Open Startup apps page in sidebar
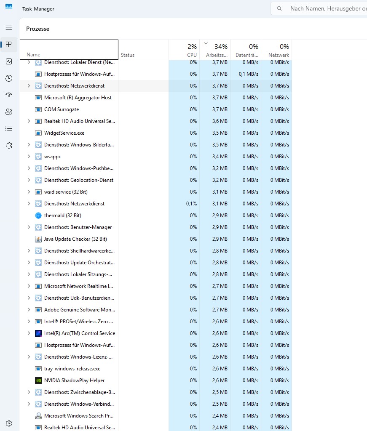Screen dimensions: 367x431 [9, 95]
